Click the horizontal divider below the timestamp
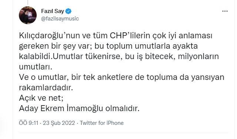The width and height of the screenshot is (237, 139). click(123, 133)
